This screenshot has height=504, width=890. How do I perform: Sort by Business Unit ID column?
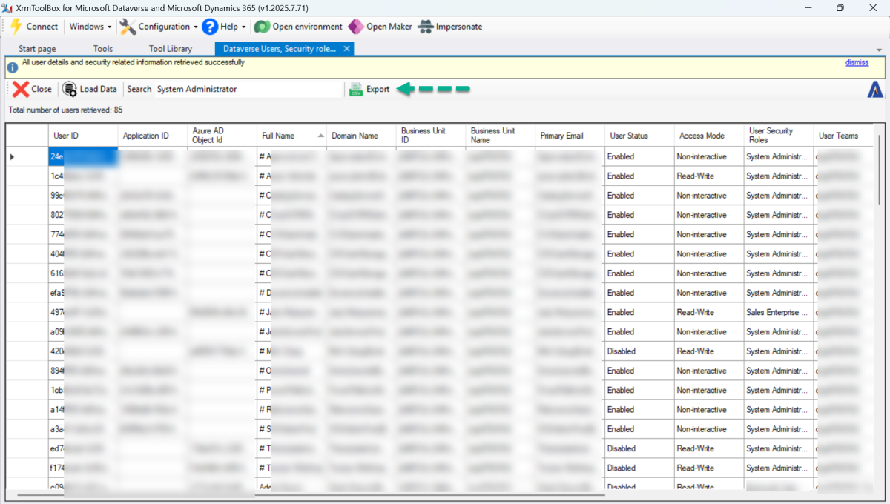[x=431, y=136]
